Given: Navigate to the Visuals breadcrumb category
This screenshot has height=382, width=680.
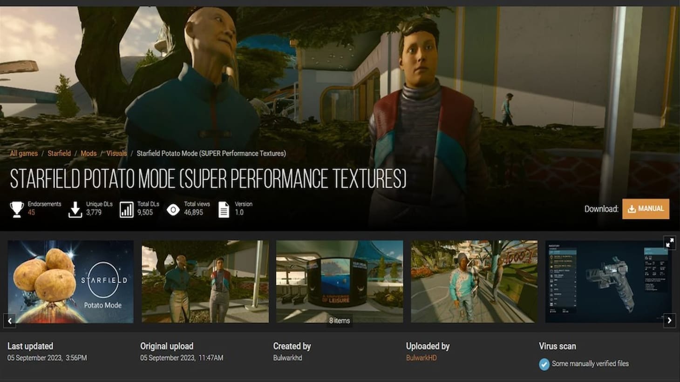Looking at the screenshot, I should pyautogui.click(x=116, y=153).
